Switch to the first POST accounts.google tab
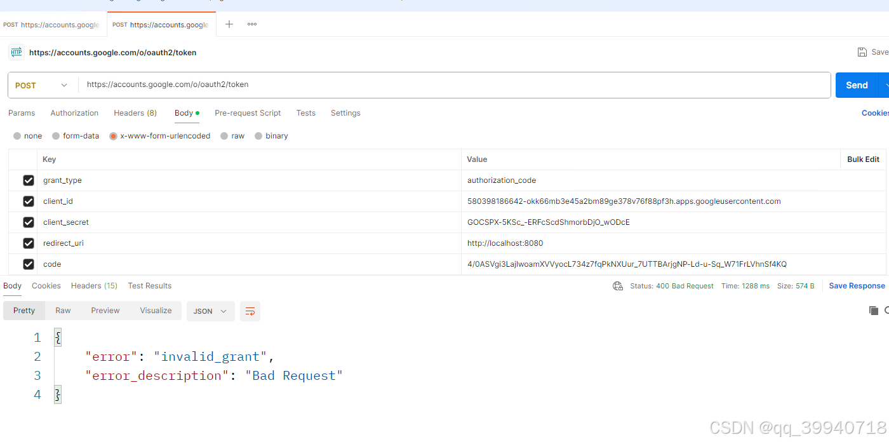The height and width of the screenshot is (444, 889). tap(53, 25)
